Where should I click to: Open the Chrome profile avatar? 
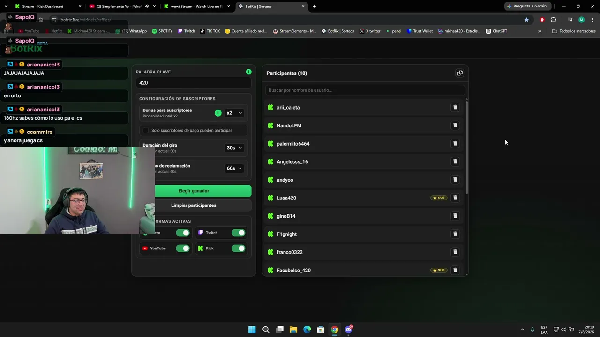pos(582,20)
